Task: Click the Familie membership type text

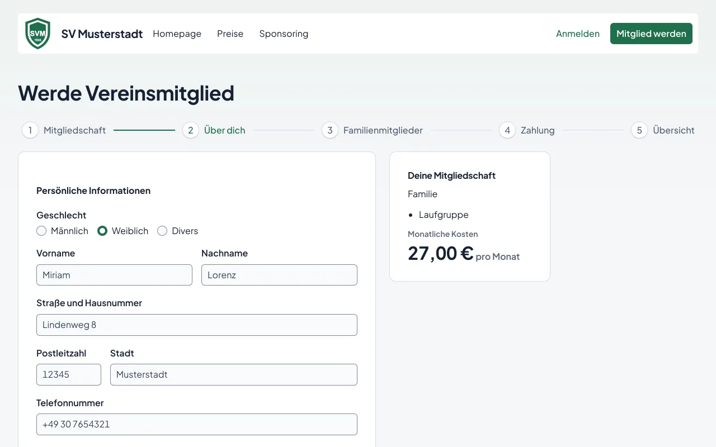Action: tap(423, 194)
